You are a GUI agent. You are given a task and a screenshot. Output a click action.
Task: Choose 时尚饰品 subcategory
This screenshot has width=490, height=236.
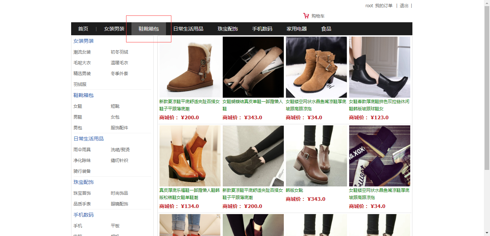pyautogui.click(x=119, y=193)
